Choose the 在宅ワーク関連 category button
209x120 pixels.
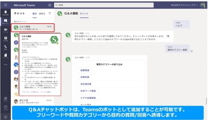(x=88, y=91)
